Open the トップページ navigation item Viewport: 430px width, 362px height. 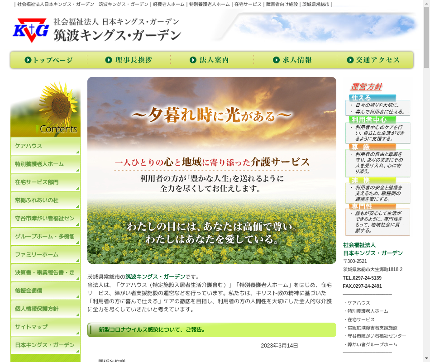click(x=49, y=60)
